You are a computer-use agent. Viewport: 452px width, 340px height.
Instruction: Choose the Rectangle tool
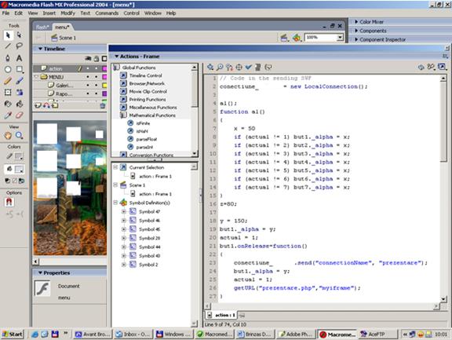tap(20, 69)
